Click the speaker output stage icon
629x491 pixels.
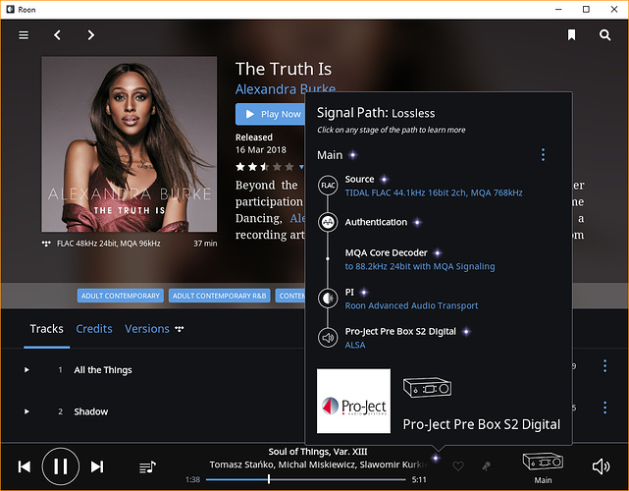pos(328,338)
